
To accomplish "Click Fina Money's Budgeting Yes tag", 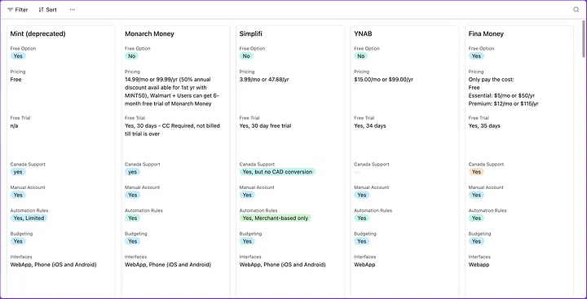I will pos(476,241).
